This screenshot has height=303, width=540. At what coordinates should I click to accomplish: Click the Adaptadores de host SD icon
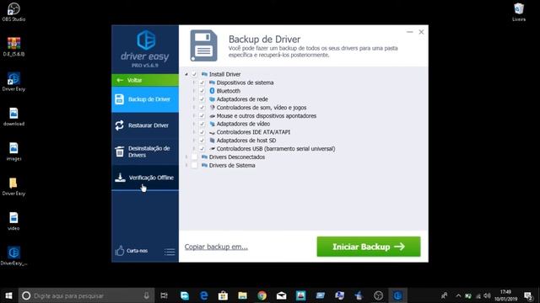[x=212, y=141]
